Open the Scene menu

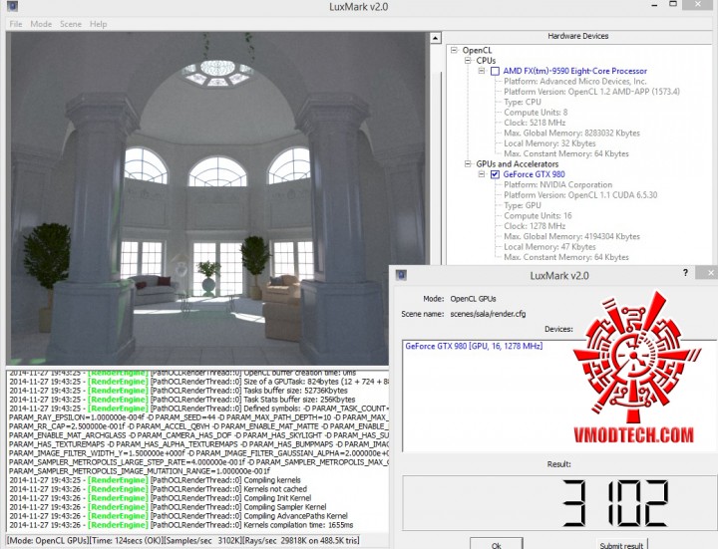[x=71, y=24]
